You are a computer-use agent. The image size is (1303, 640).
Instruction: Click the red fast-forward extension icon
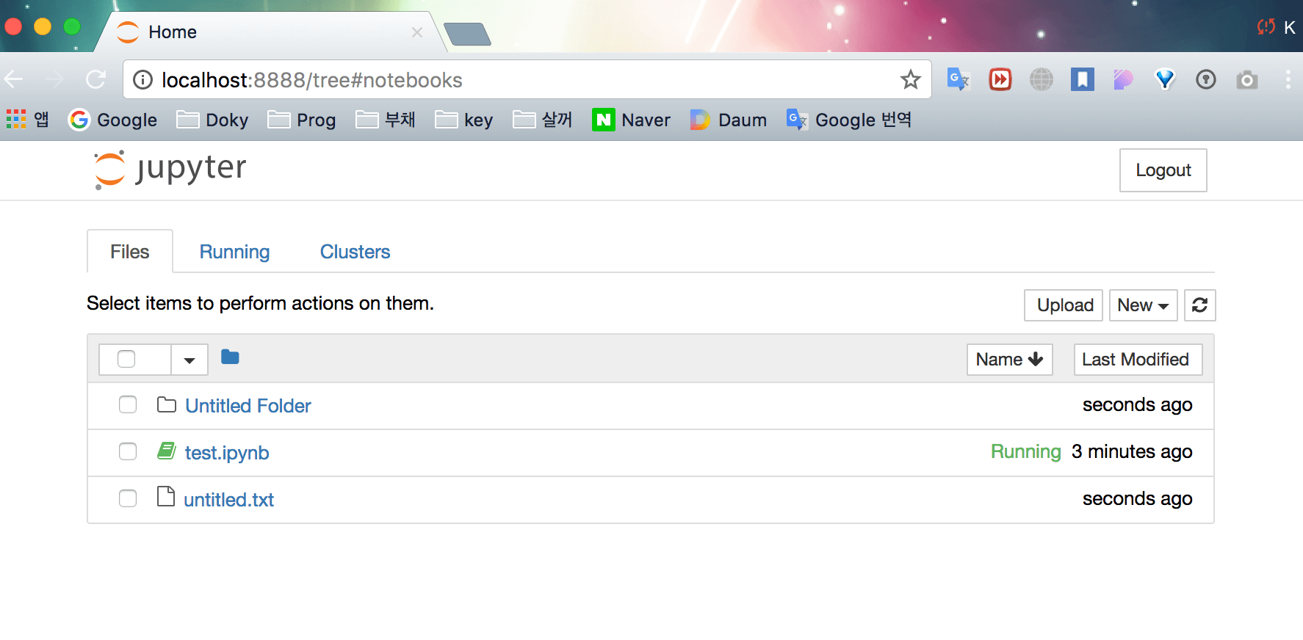point(1000,79)
